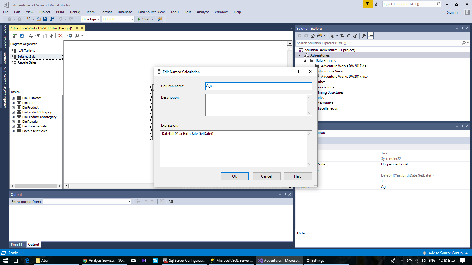Toggle Word Wrap in Output panel
The width and height of the screenshot is (472, 265).
(171, 201)
